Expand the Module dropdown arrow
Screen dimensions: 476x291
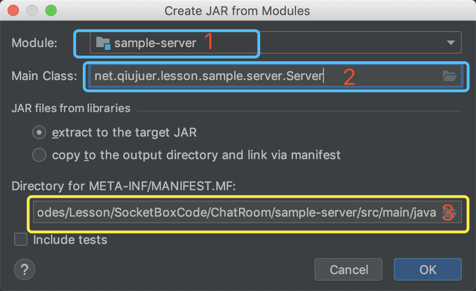pos(450,43)
